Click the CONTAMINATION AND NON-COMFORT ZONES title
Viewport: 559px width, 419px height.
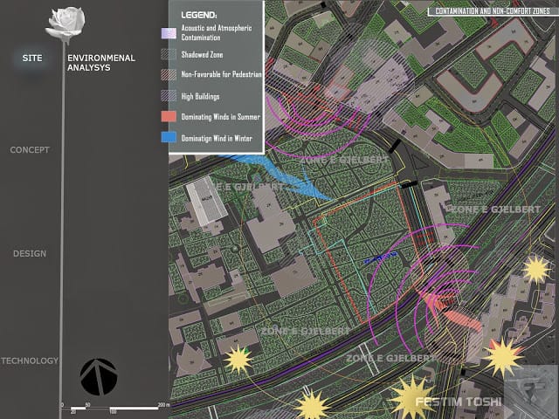(493, 11)
